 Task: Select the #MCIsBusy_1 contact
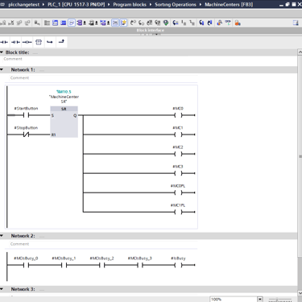click(64, 265)
